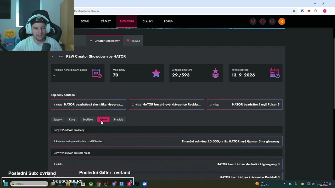Click the blue triangle extension icon
The image size is (335, 188).
(x=303, y=11)
